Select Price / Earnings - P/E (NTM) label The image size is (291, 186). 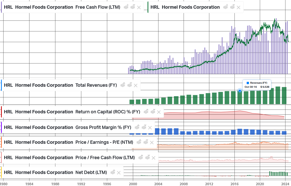[x=69, y=142]
